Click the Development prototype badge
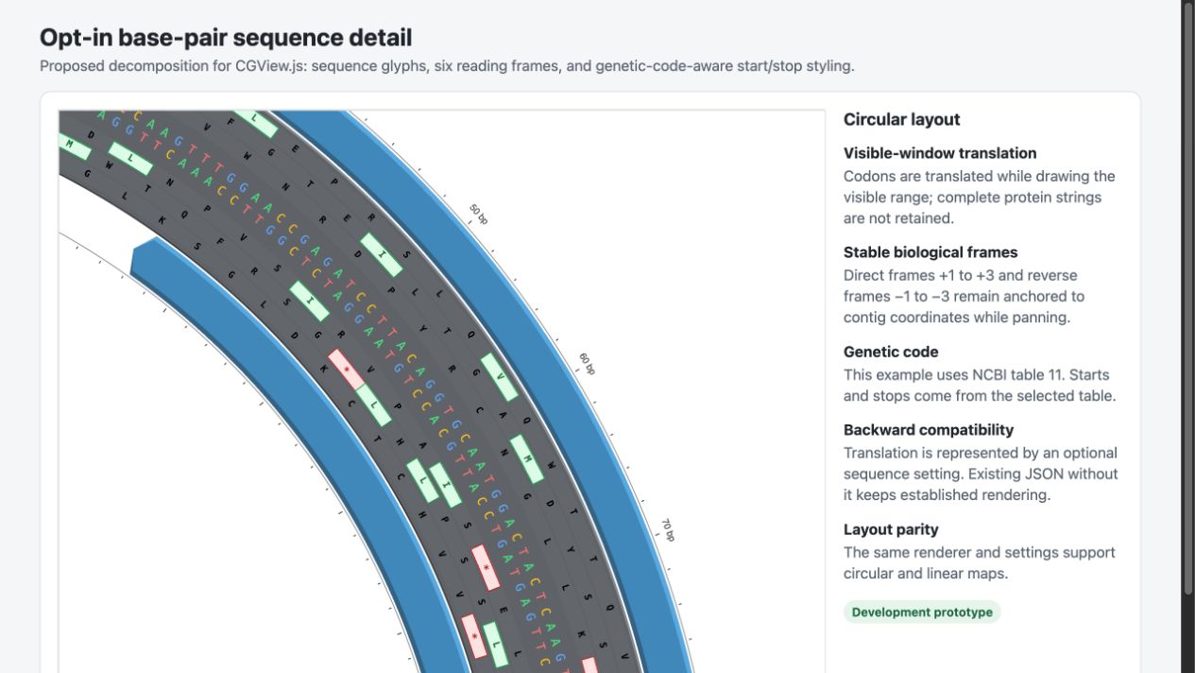Image resolution: width=1195 pixels, height=673 pixels. 922,612
